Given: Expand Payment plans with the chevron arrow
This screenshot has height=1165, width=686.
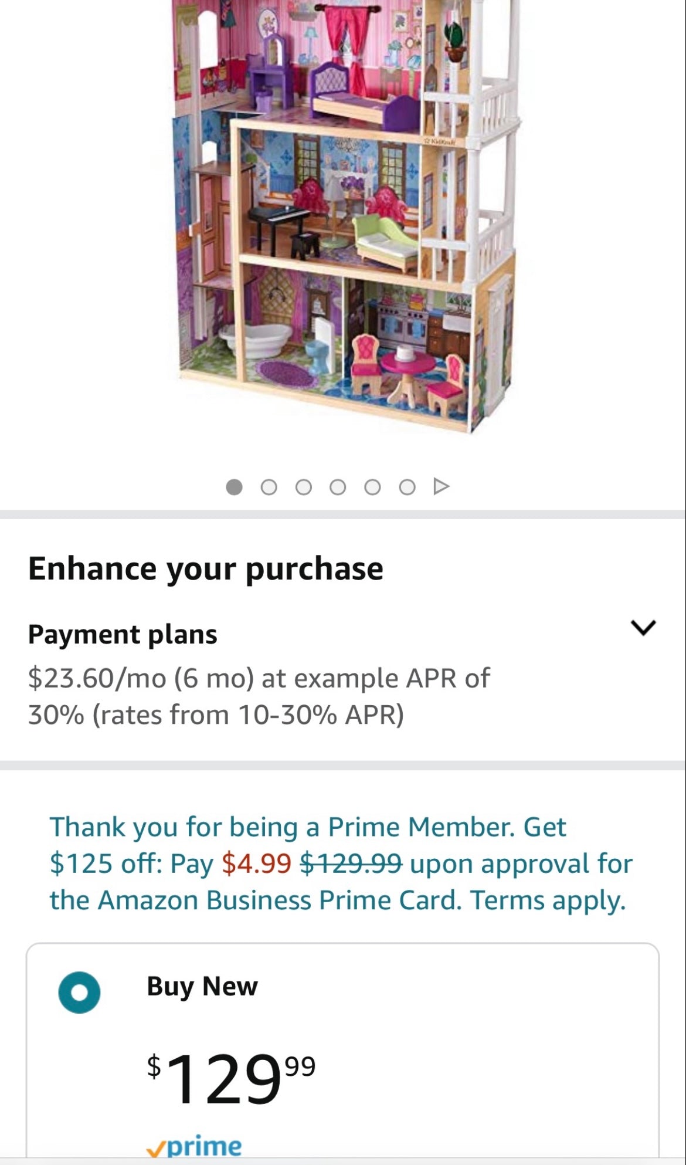Looking at the screenshot, I should tap(643, 628).
